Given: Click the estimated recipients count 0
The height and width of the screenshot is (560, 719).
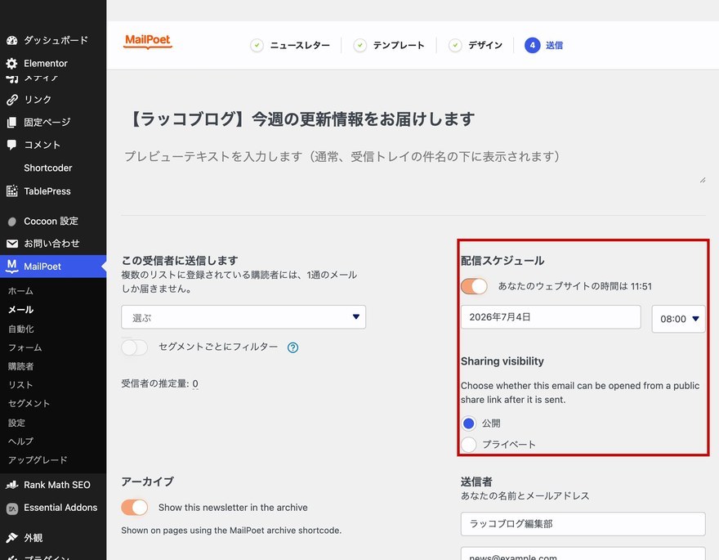Looking at the screenshot, I should 195,383.
